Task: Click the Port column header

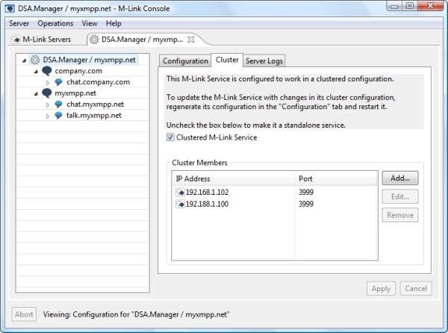Action: (307, 178)
